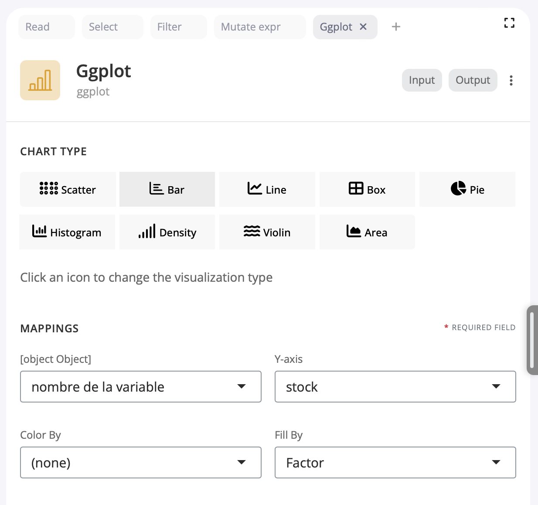The image size is (538, 505).
Task: Select the Pie chart type
Action: point(467,189)
